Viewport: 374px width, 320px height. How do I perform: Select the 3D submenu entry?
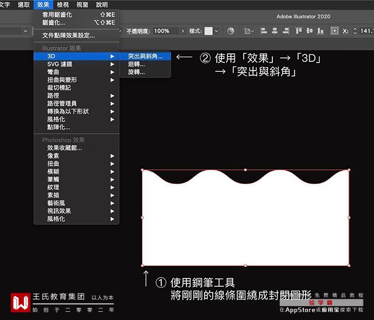point(77,56)
